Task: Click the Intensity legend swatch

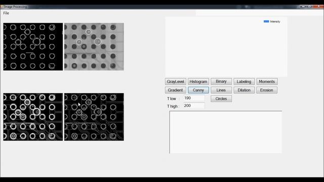Action: 266,21
